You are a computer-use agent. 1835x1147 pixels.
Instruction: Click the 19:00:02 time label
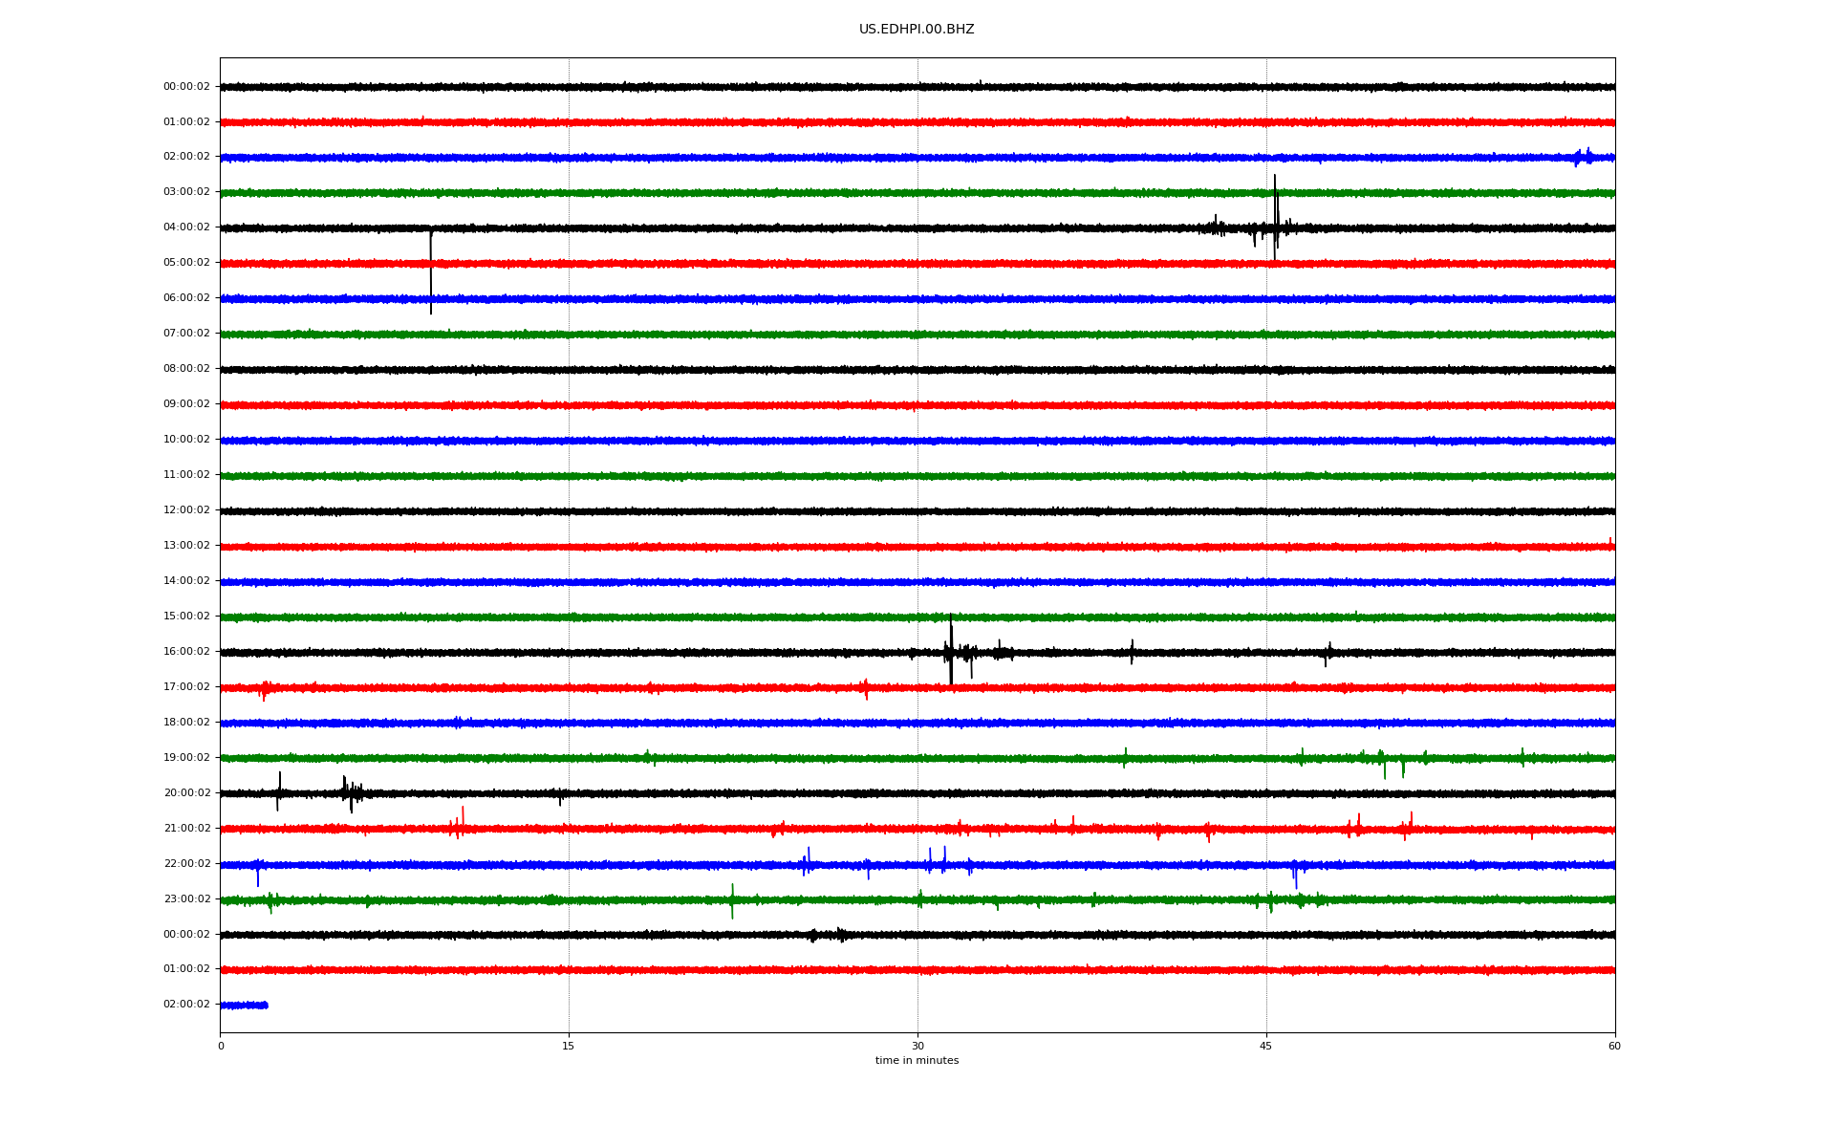pos(186,758)
